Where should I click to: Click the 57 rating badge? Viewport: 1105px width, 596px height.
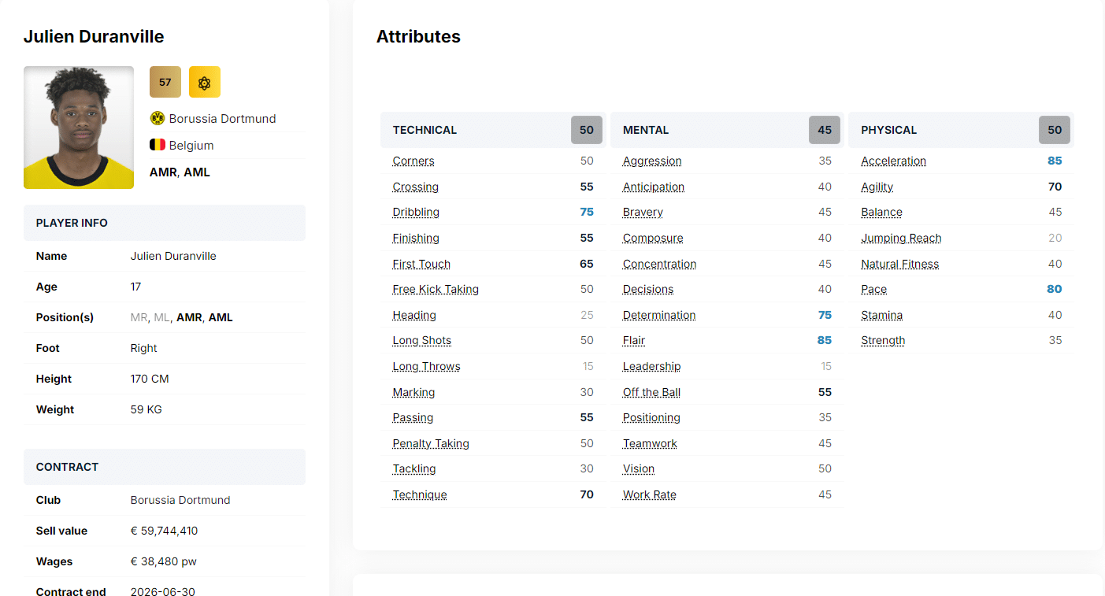165,82
